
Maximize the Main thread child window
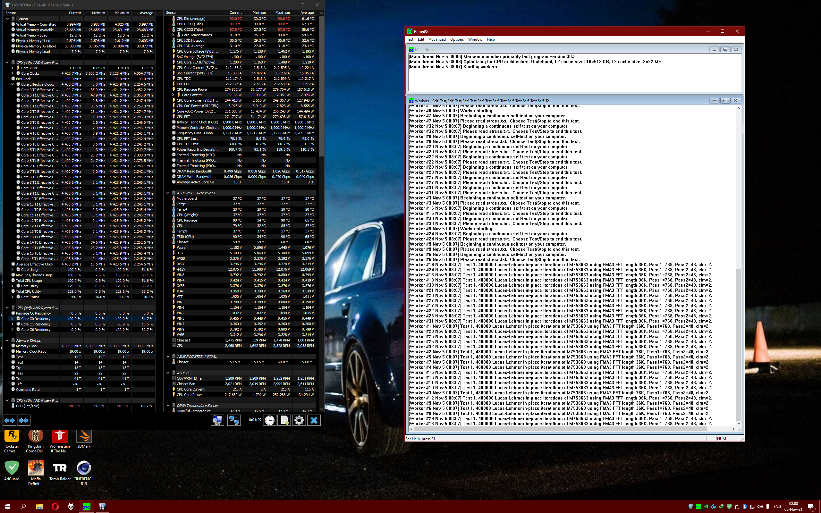pyautogui.click(x=725, y=49)
